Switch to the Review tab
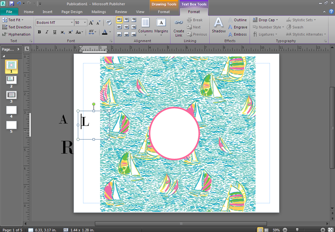This screenshot has height=232, width=335. (x=121, y=12)
